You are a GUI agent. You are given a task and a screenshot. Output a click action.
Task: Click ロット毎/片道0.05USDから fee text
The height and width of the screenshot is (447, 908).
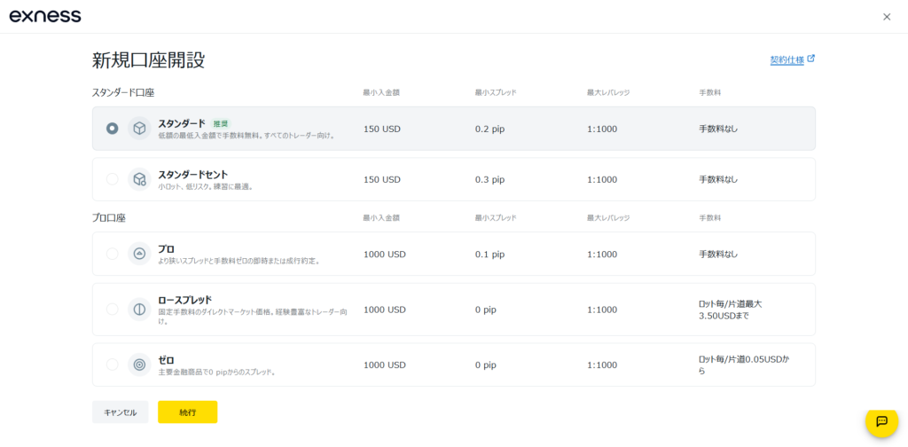[x=744, y=365]
